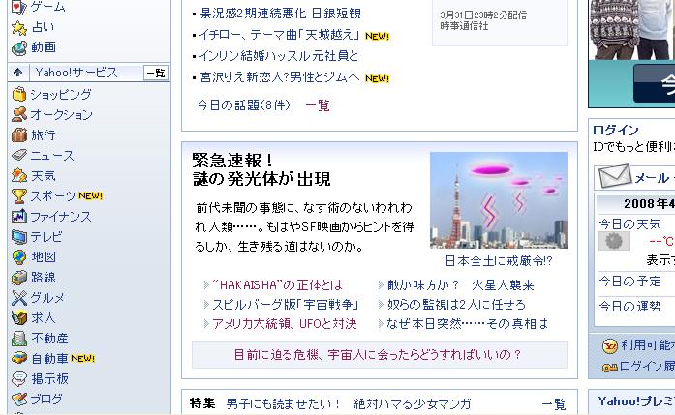Image resolution: width=675 pixels, height=415 pixels.
Task: Open the 宮沢りえ新恋人 news headline
Action: click(279, 77)
